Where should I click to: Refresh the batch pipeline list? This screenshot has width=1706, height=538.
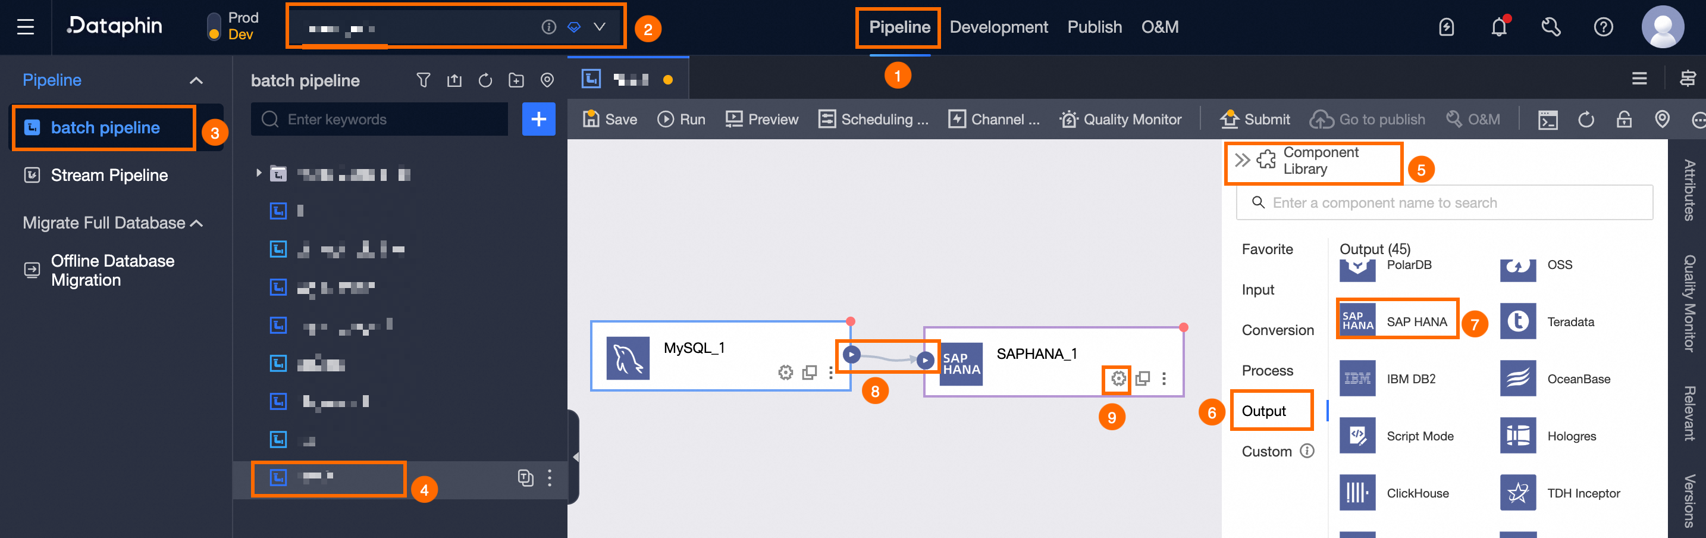(x=485, y=81)
